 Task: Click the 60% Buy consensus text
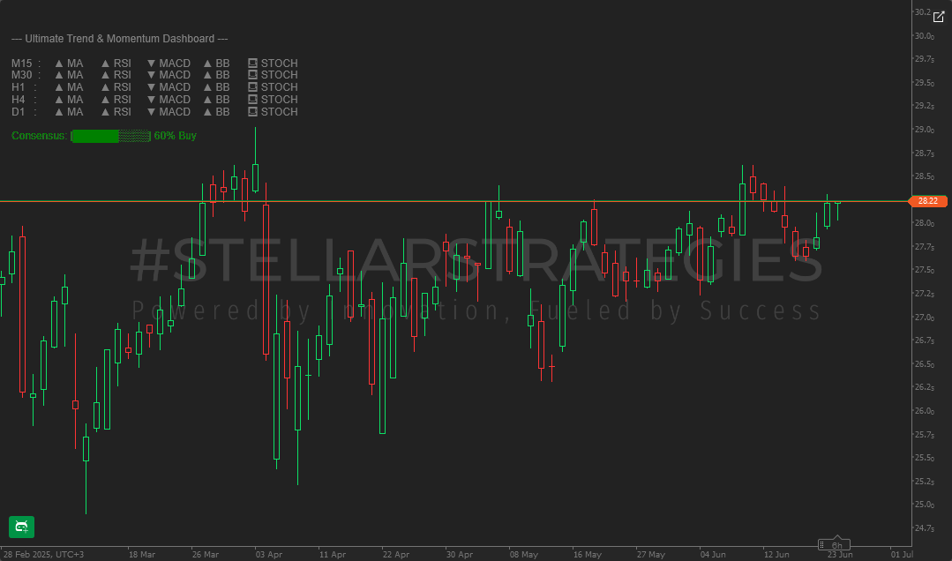point(176,136)
